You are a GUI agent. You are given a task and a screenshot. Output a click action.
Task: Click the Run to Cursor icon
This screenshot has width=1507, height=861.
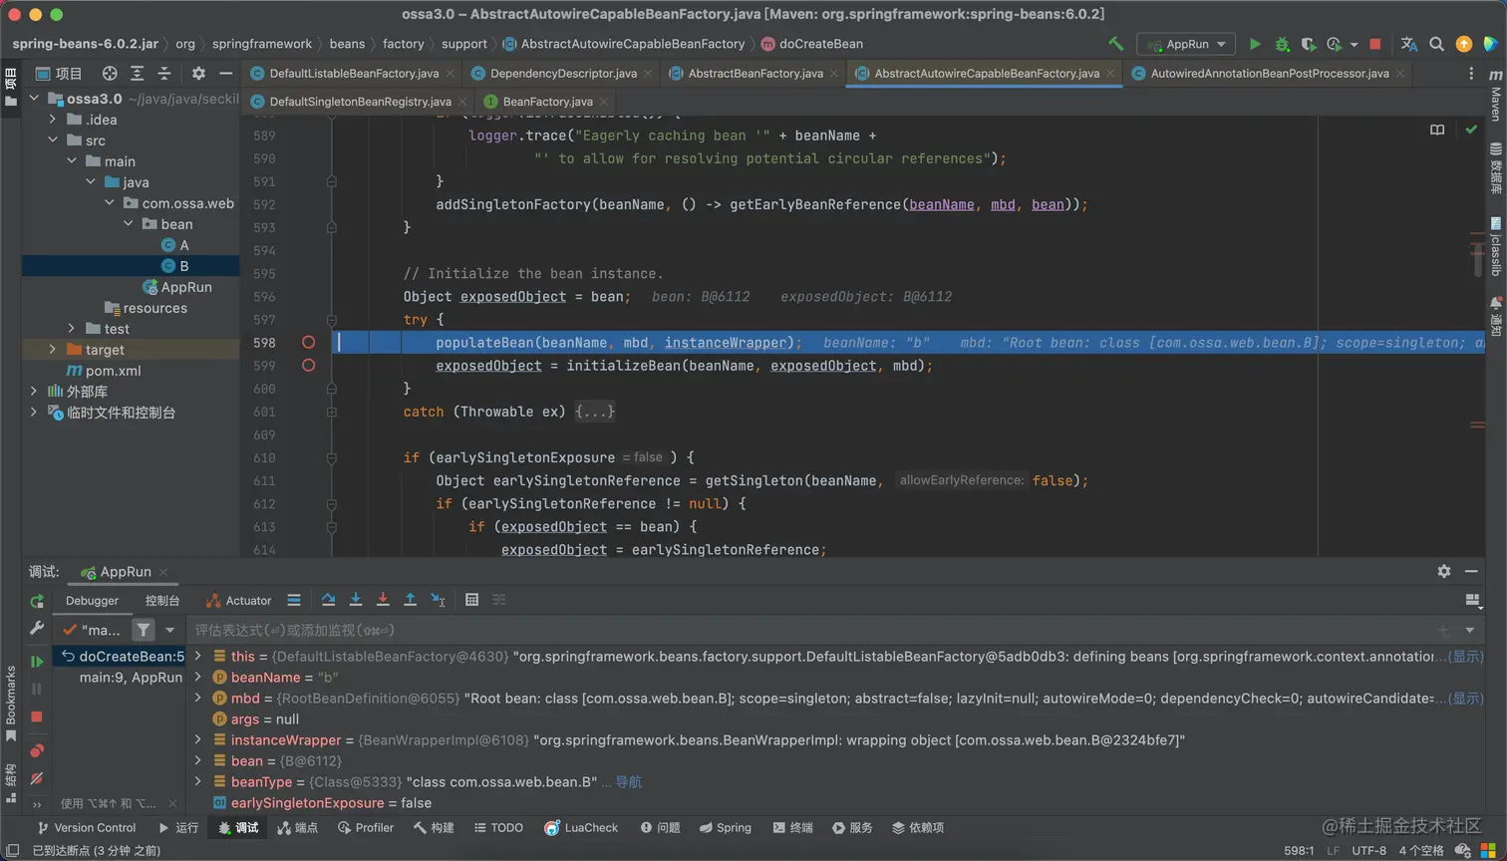coord(438,600)
